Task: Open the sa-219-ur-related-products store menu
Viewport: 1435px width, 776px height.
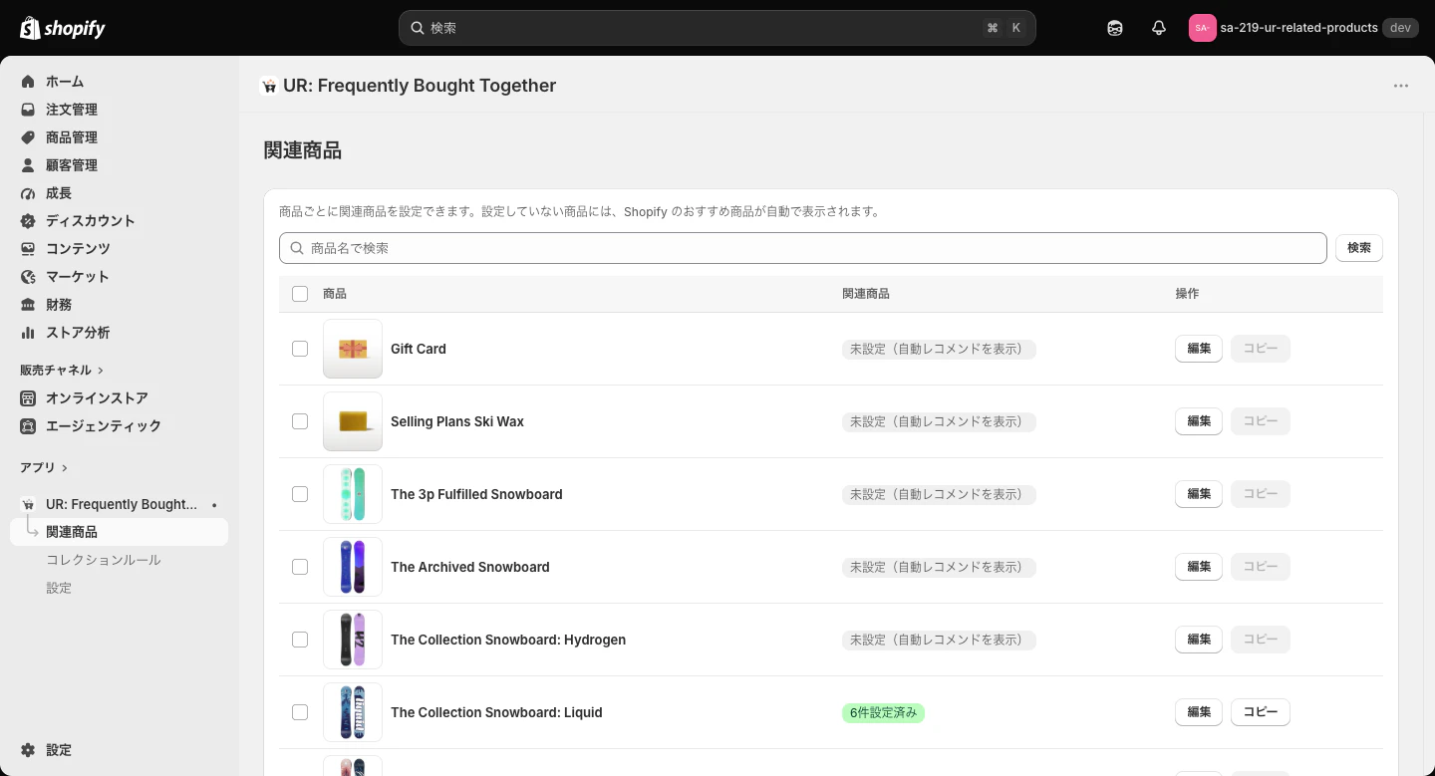Action: click(x=1301, y=28)
